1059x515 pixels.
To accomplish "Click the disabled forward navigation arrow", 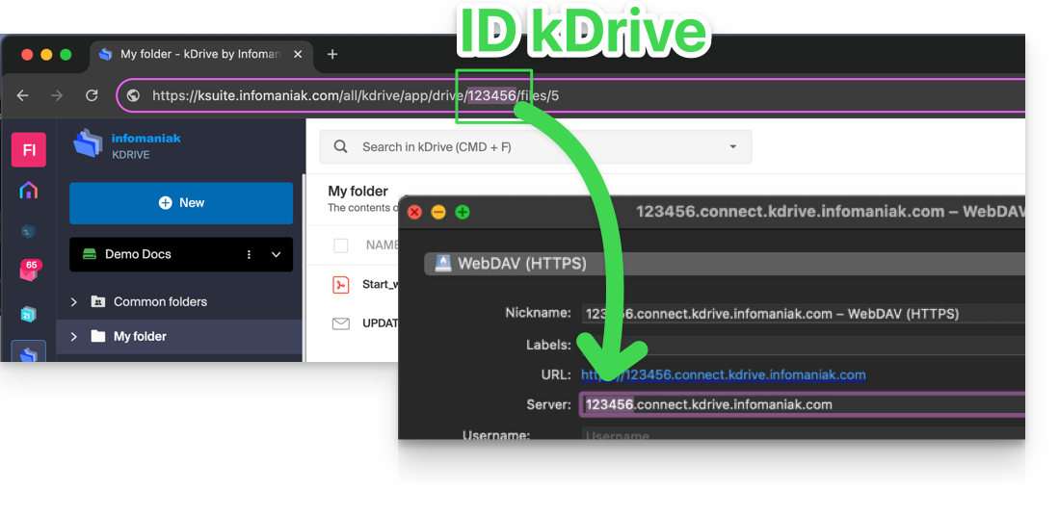I will (58, 96).
